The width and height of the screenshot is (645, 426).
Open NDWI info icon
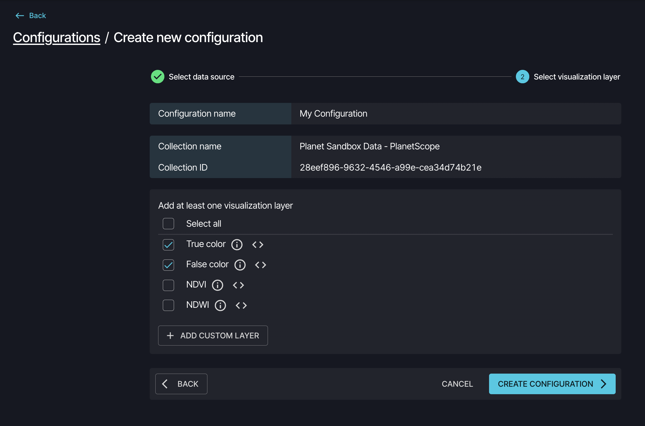point(220,305)
